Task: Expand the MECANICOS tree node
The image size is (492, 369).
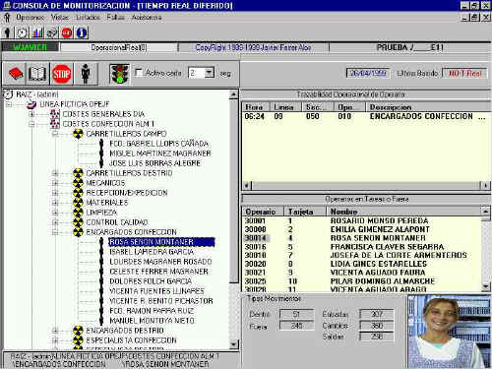Action: 55,183
